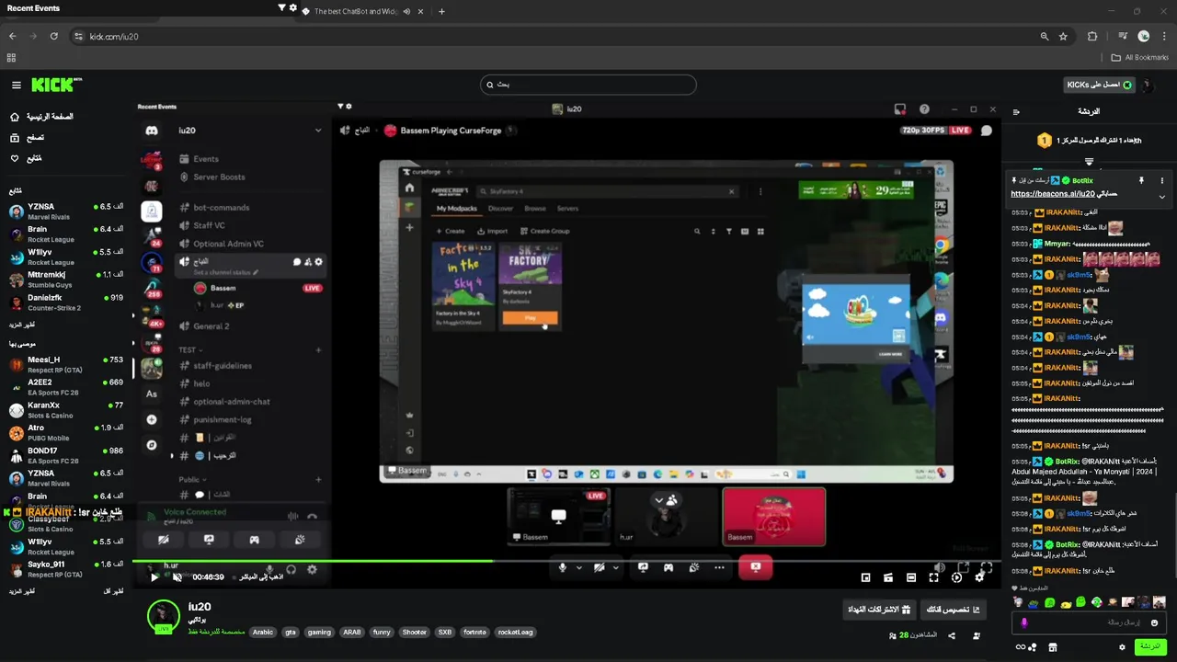Open gifted subscriptions button
Screen dimensions: 1177x662
point(879,609)
